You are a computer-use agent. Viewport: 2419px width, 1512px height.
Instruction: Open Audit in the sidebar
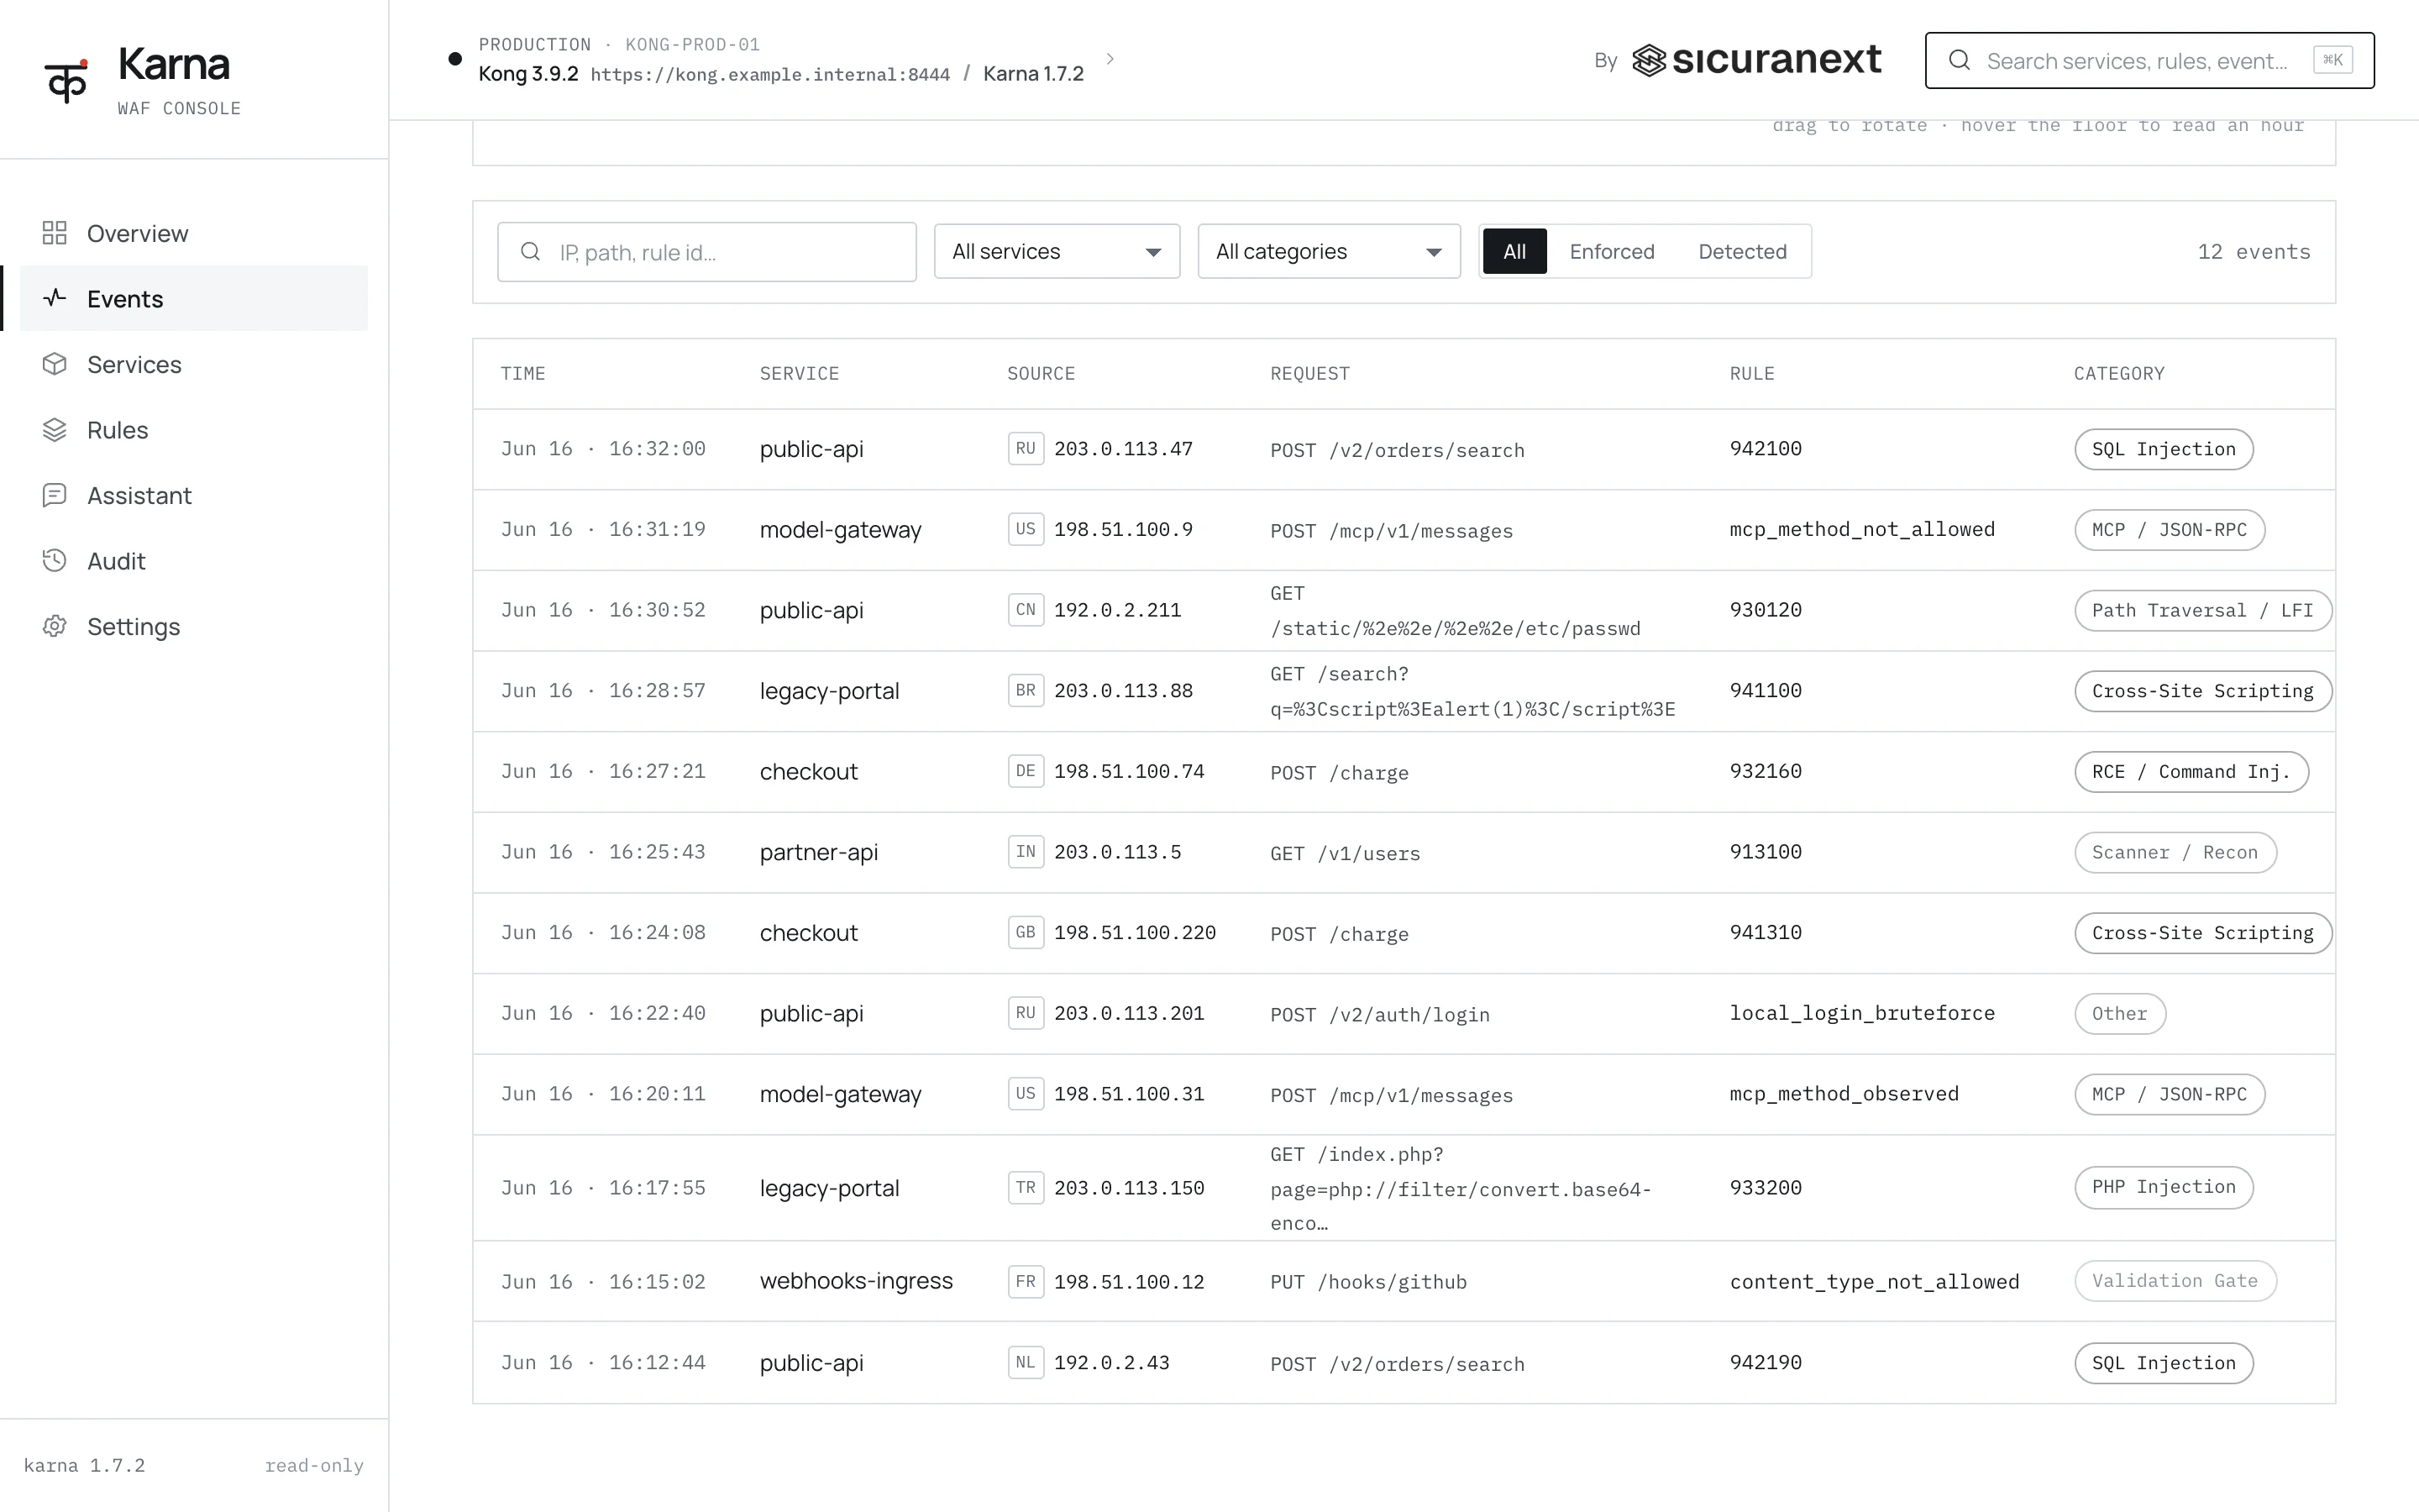194,561
